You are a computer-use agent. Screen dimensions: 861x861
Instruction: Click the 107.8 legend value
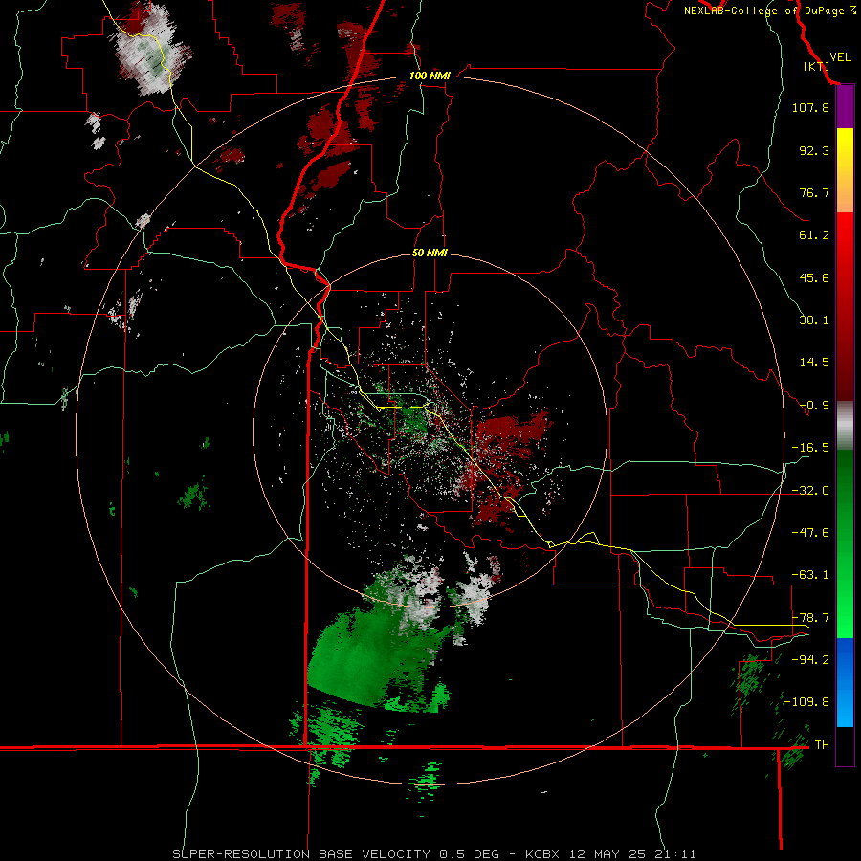tap(810, 107)
